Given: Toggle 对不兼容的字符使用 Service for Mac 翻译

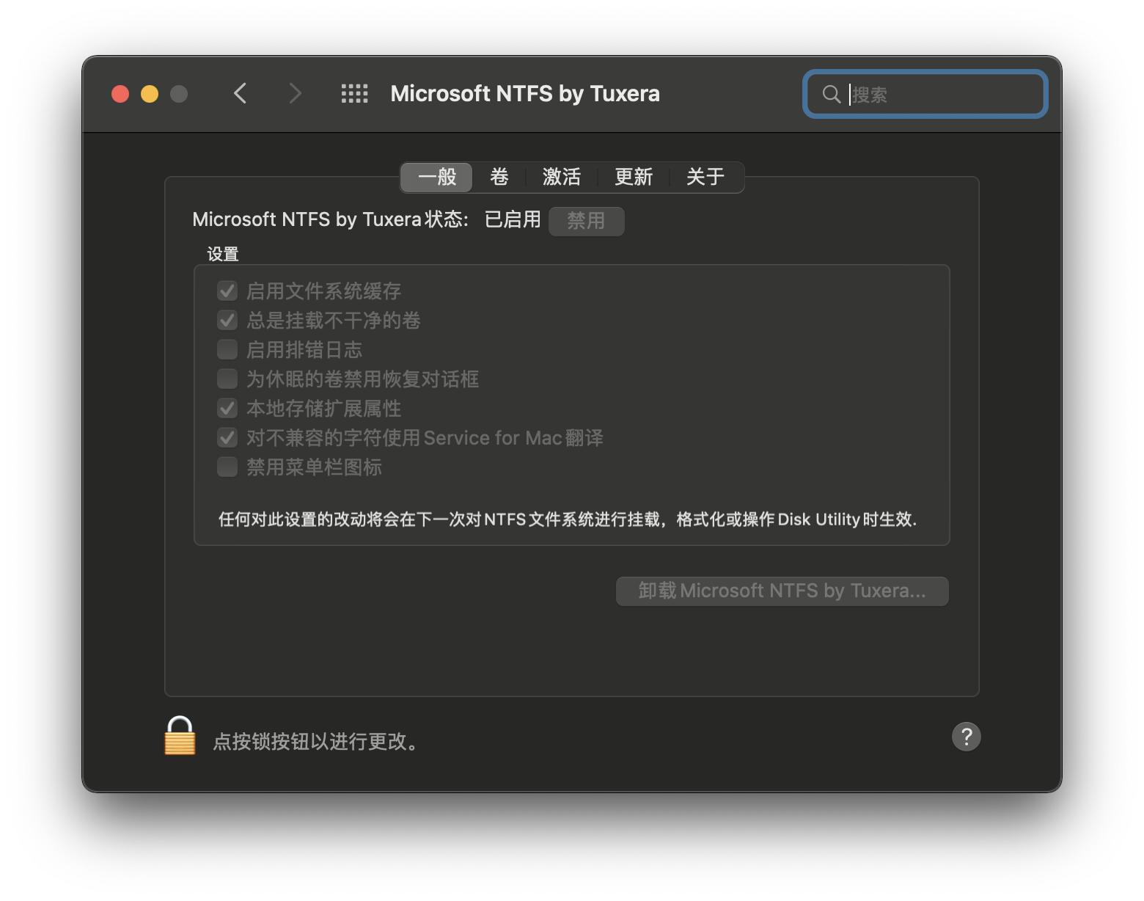Looking at the screenshot, I should point(227,437).
